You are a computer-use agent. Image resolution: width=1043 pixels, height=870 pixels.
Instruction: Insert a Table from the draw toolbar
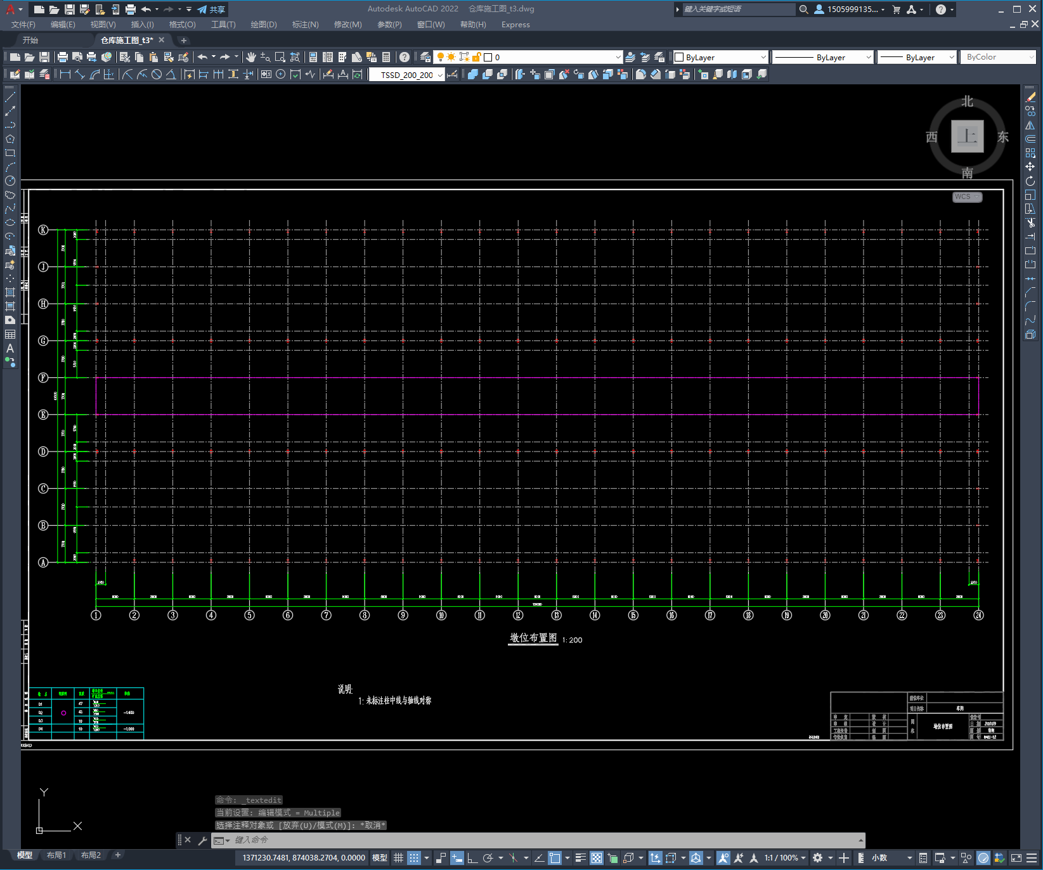pos(10,334)
